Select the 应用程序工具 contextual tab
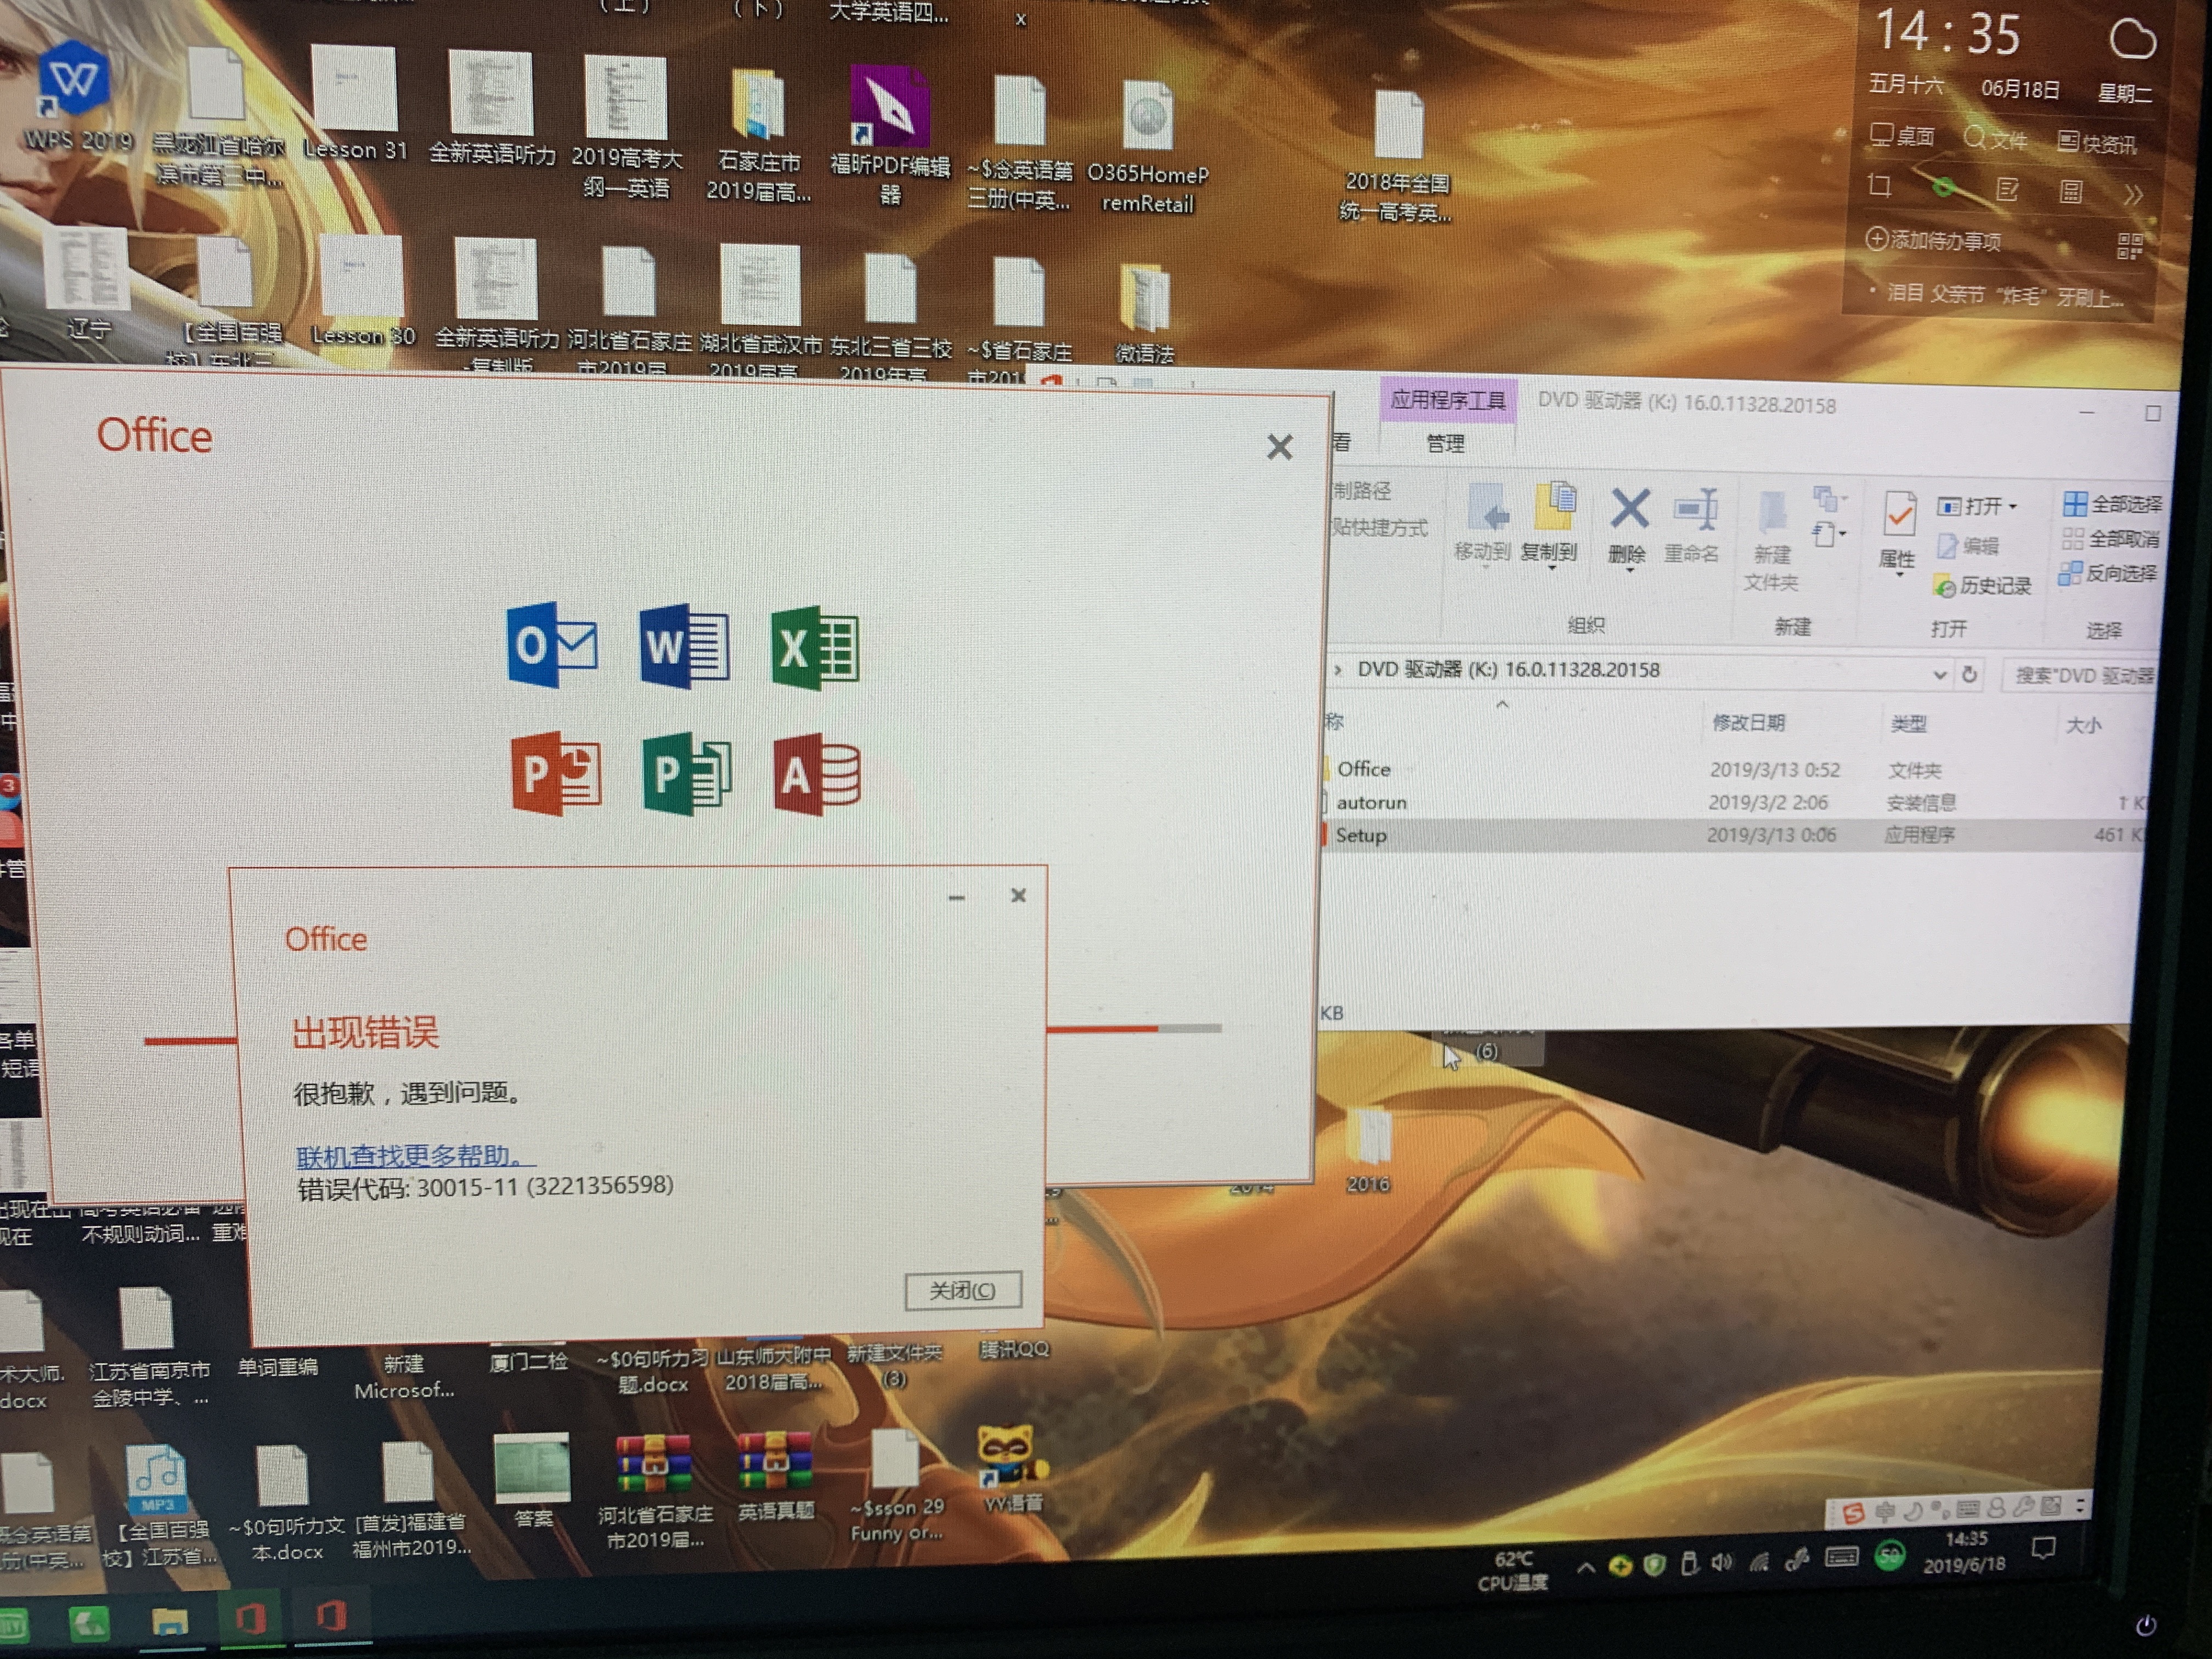 (x=1448, y=401)
